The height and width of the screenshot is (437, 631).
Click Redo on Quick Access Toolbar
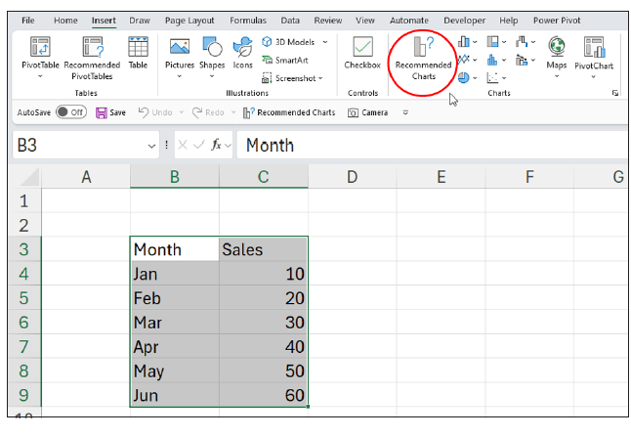click(208, 112)
